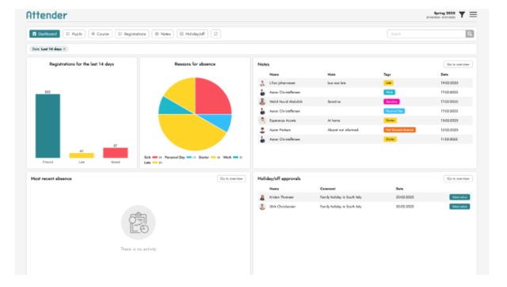The image size is (507, 287).
Task: Open the Dashboard tab
Action: (44, 34)
